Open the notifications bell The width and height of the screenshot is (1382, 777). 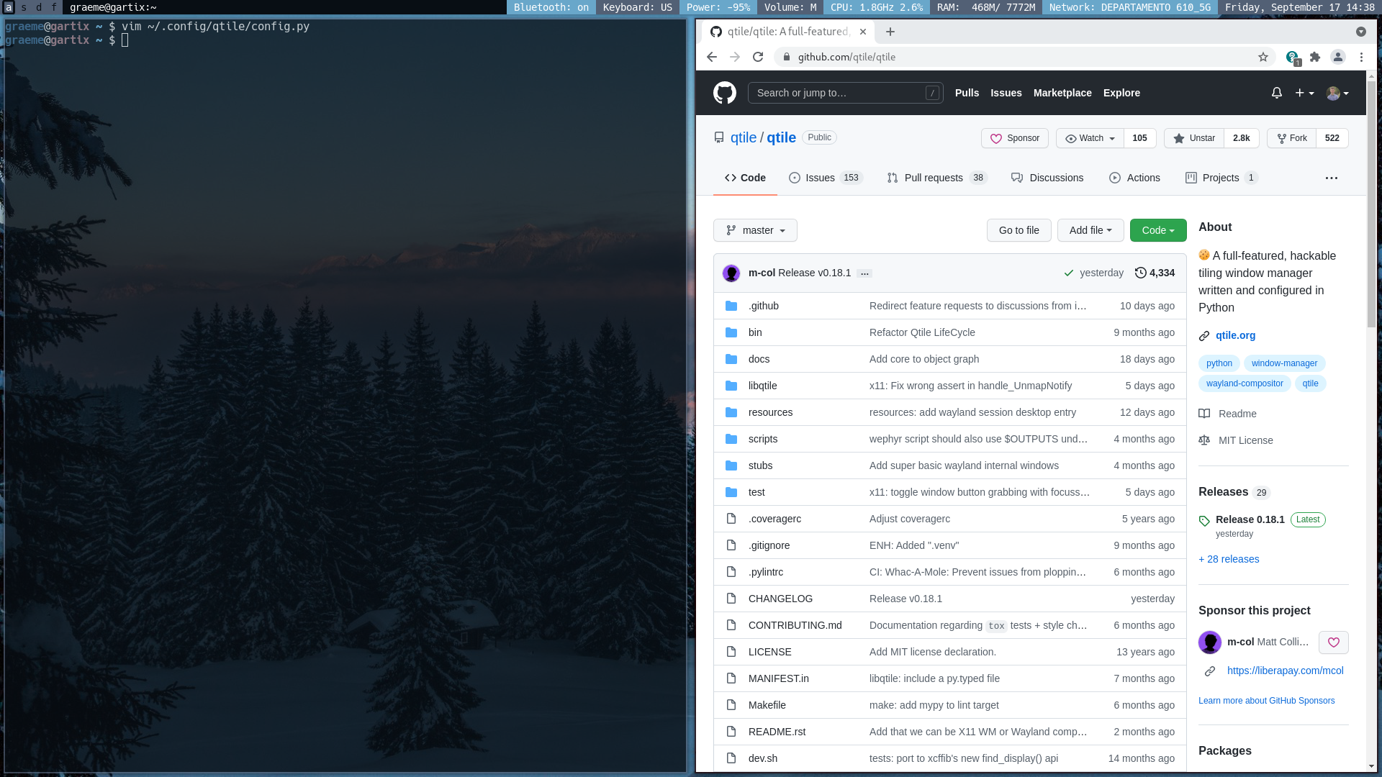(1276, 93)
